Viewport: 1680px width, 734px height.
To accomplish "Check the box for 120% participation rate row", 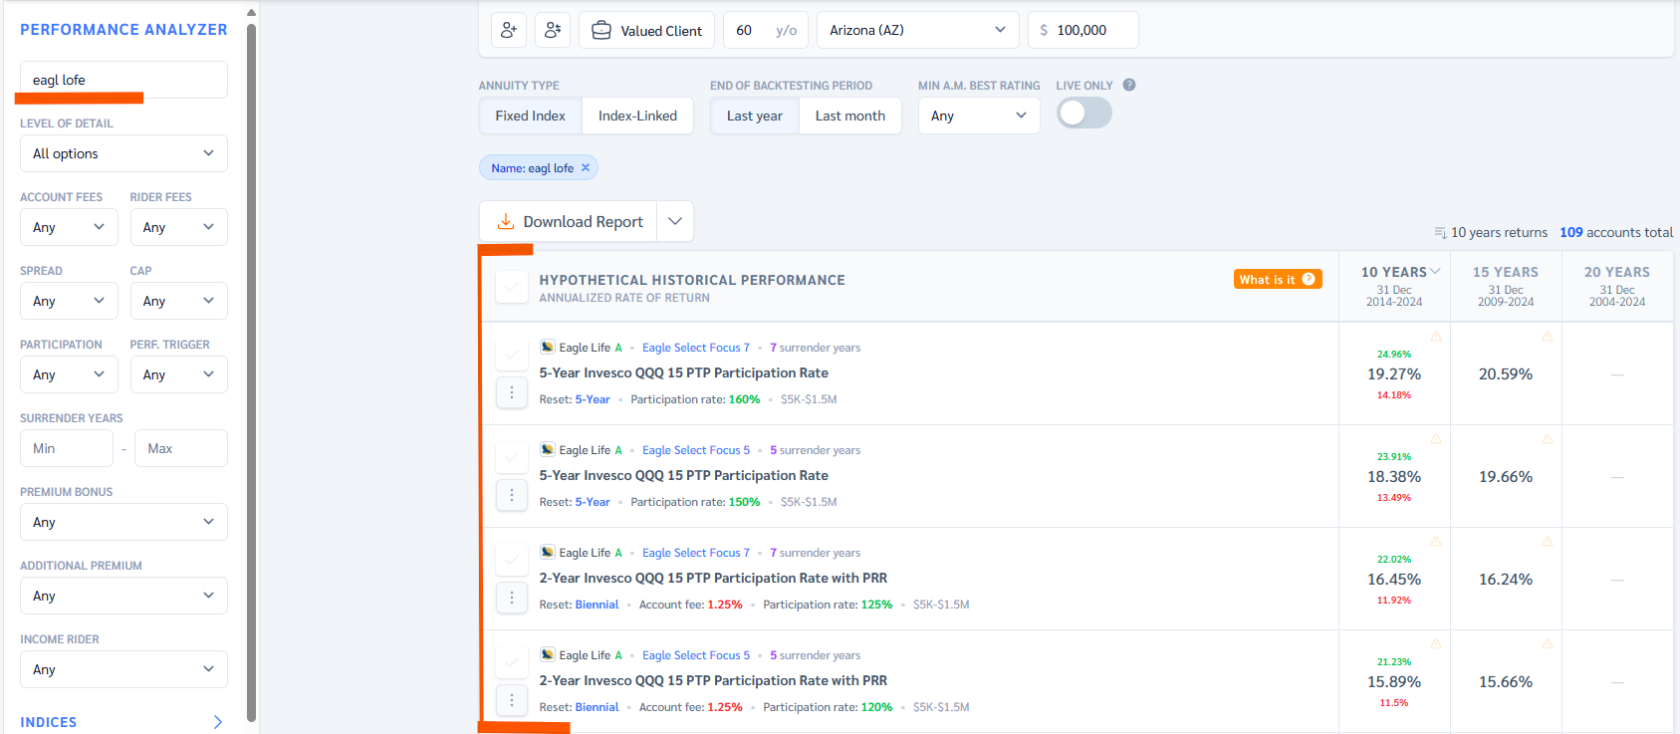I will [512, 661].
